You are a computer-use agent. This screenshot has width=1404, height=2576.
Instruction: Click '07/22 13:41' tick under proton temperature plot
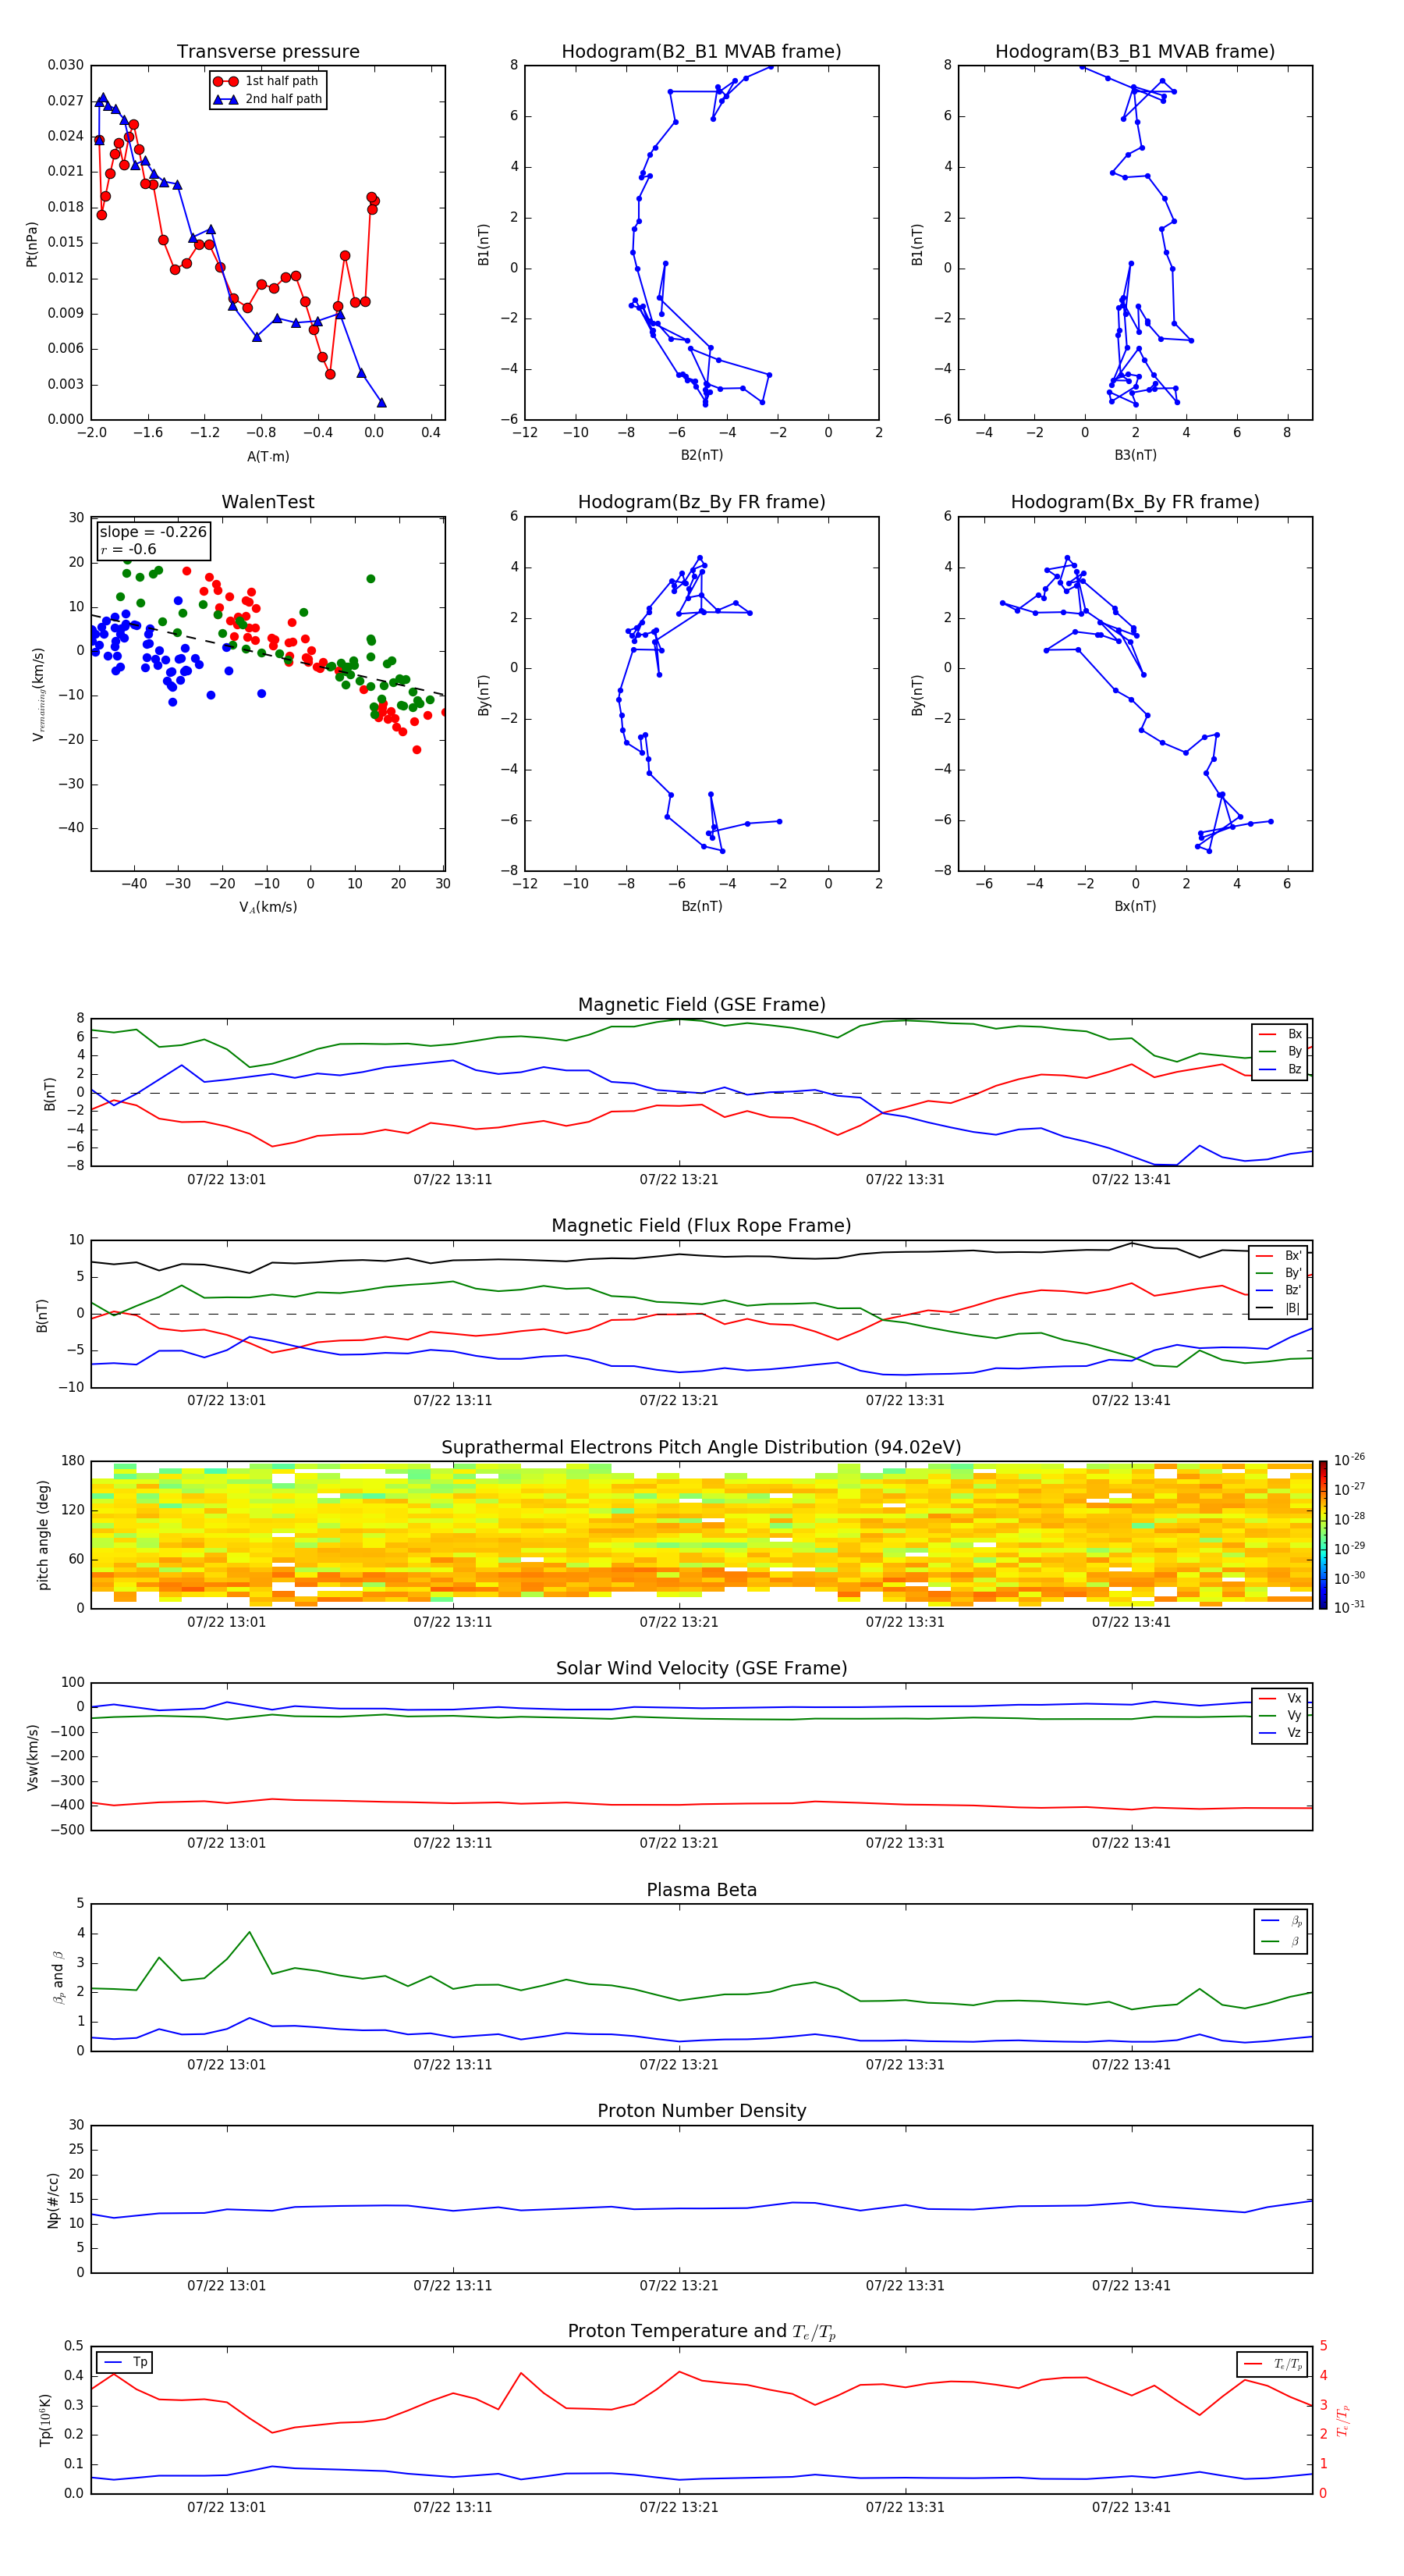pyautogui.click(x=1131, y=2507)
